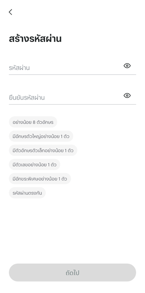This screenshot has height=293, width=145.
Task: Click the มีตัวเลขอย่างน้อย 1 ตัว chip
Action: (34, 165)
